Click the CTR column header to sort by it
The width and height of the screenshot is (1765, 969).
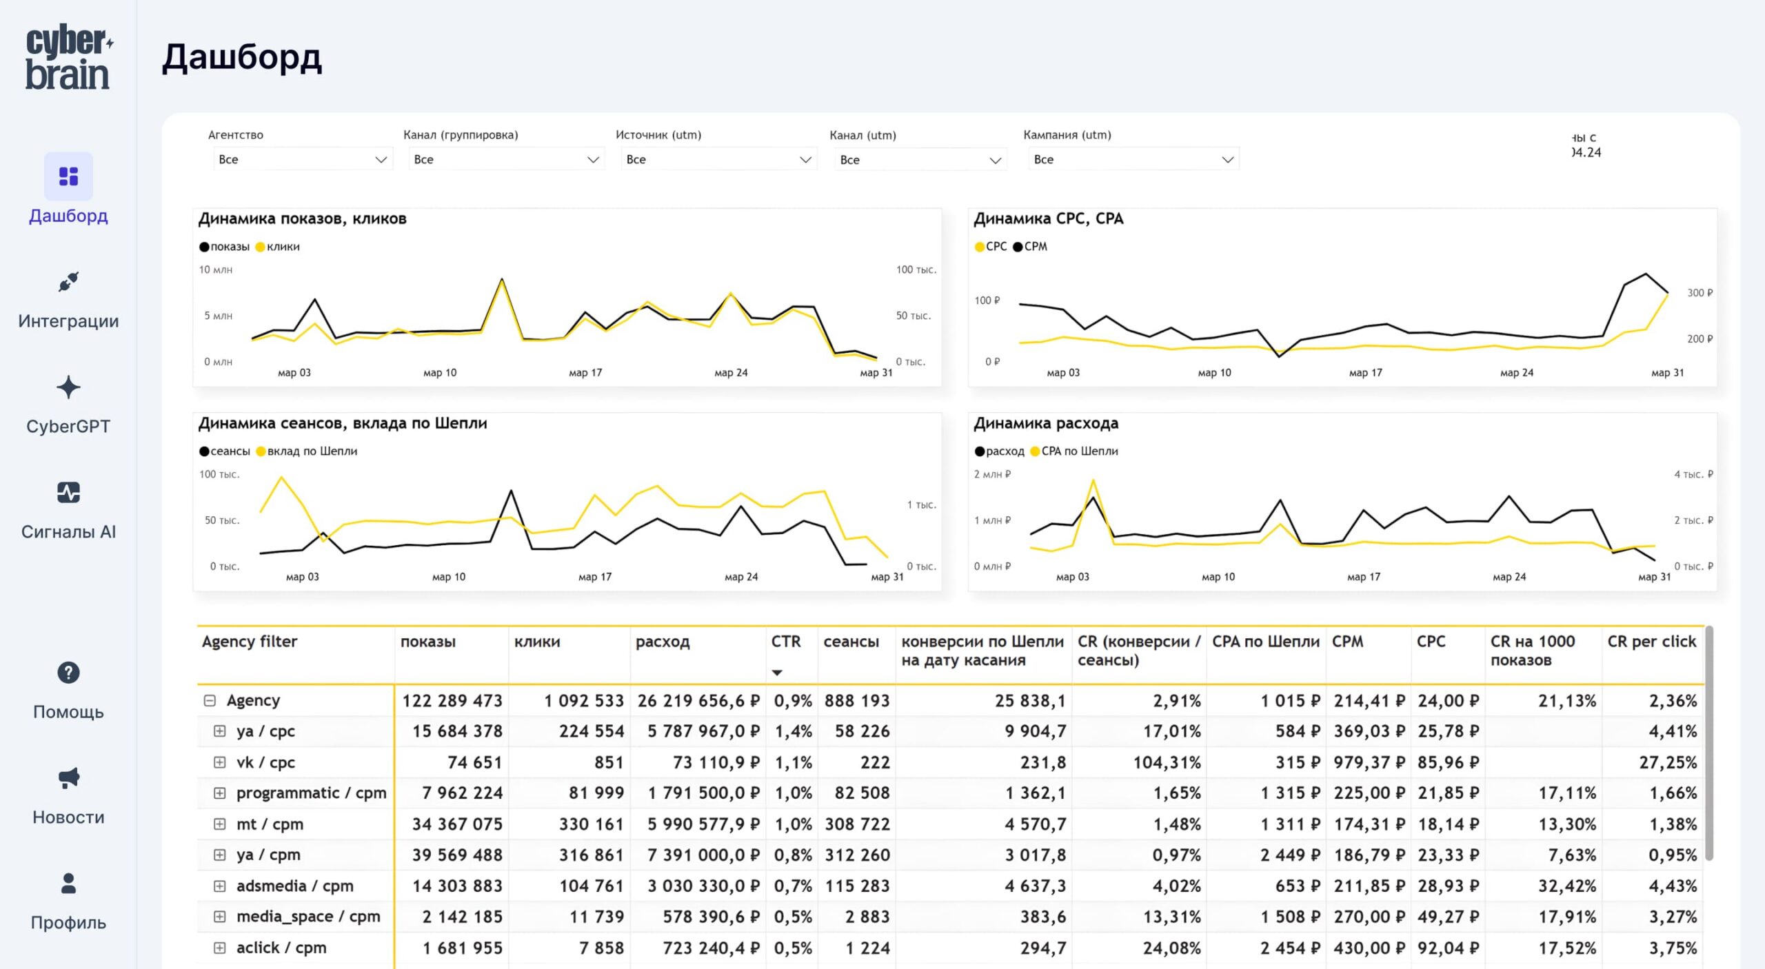pyautogui.click(x=785, y=642)
